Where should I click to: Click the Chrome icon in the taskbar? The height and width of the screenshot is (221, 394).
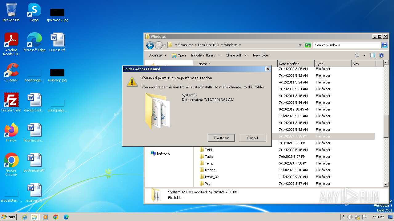[x=56, y=217]
